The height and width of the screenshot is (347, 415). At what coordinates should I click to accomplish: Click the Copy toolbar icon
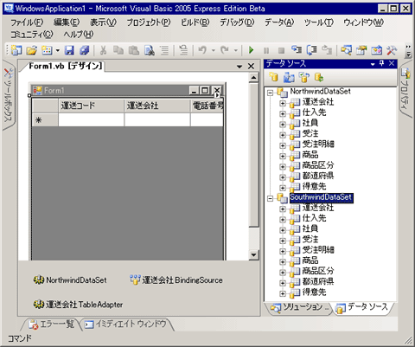[x=118, y=50]
